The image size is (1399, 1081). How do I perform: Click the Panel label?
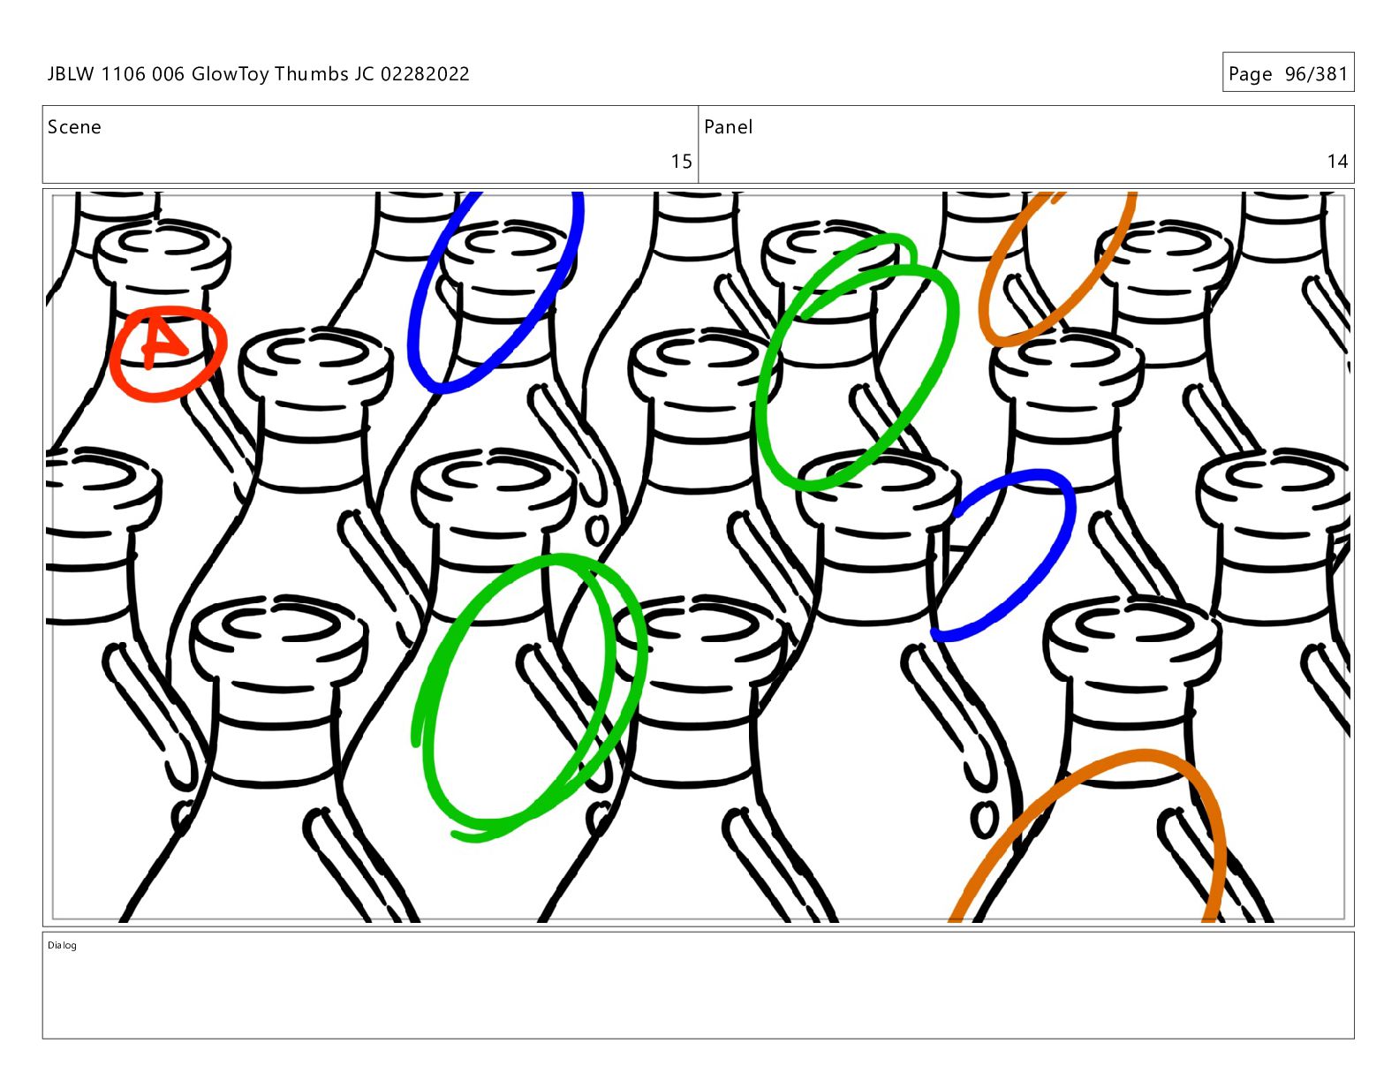(728, 127)
